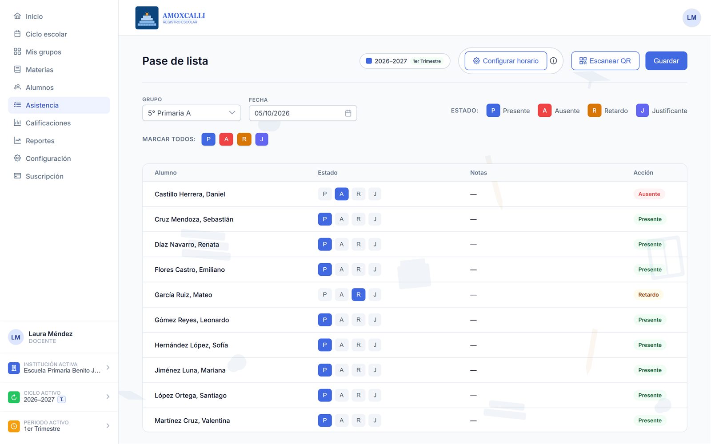Click the Inicio home icon

pyautogui.click(x=17, y=16)
